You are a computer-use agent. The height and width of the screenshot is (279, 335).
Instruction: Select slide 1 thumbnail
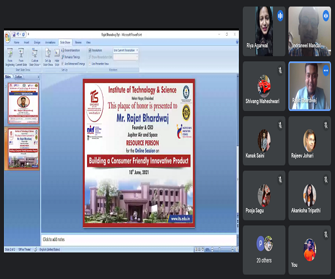[23, 104]
